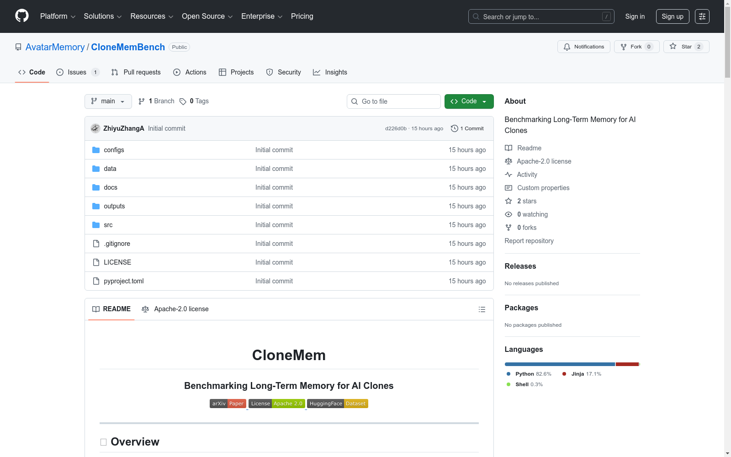Image resolution: width=731 pixels, height=457 pixels.
Task: Open the CloneMemBench repository name link
Action: click(x=128, y=47)
